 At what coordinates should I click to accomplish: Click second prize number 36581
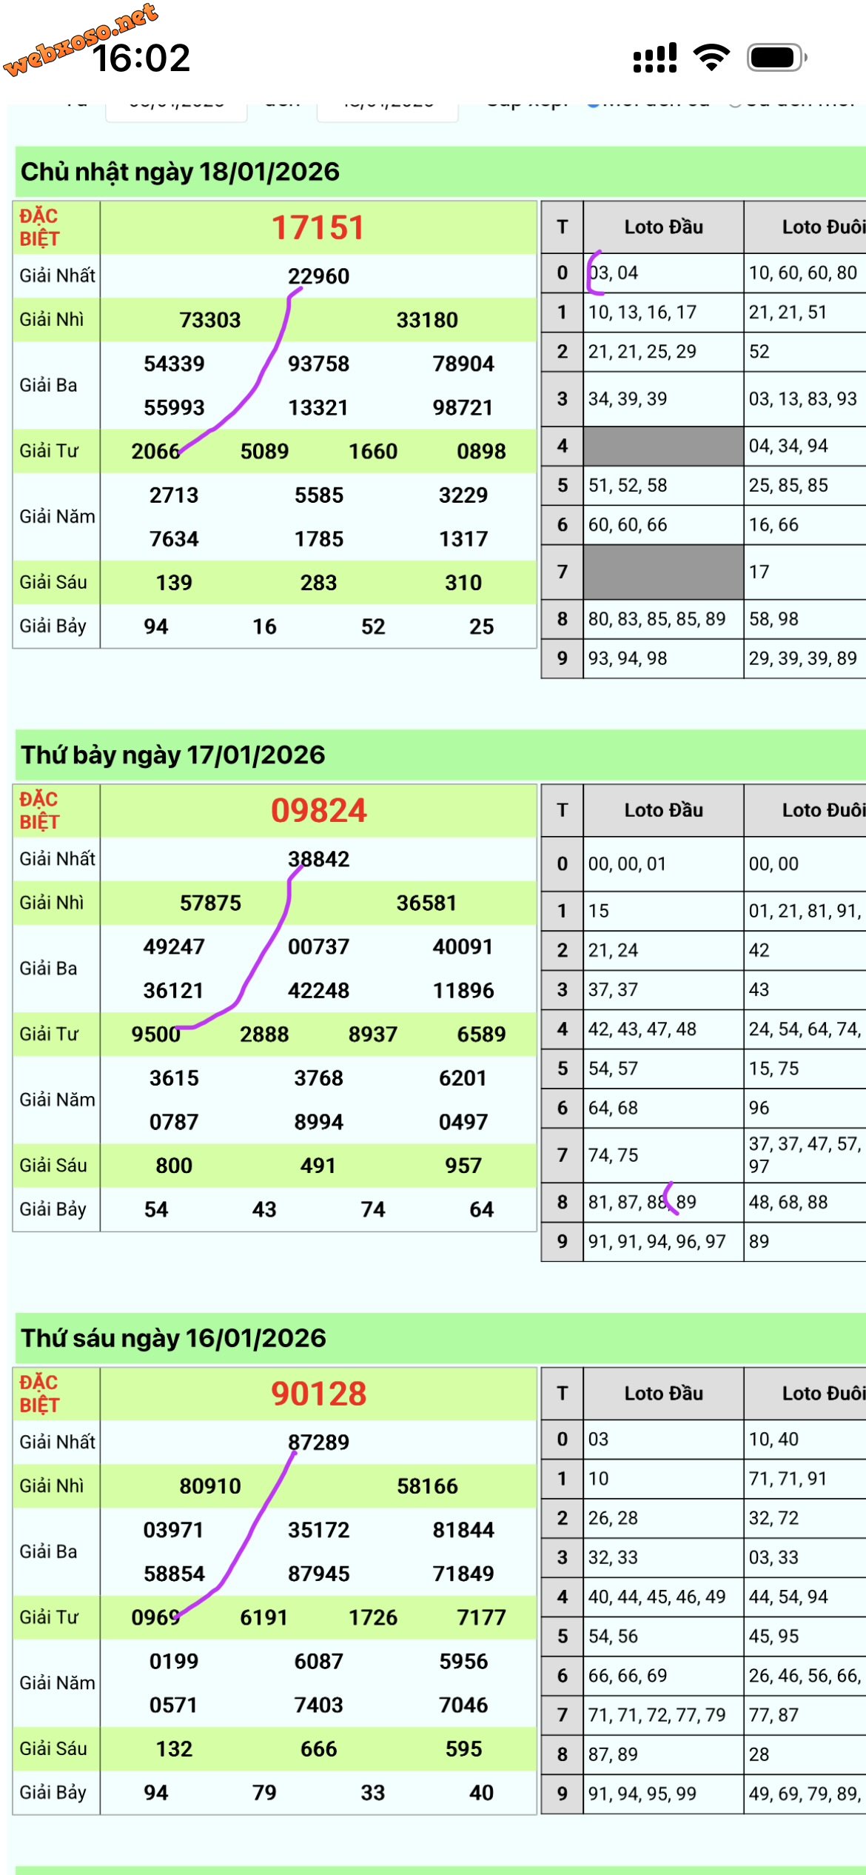click(x=427, y=903)
